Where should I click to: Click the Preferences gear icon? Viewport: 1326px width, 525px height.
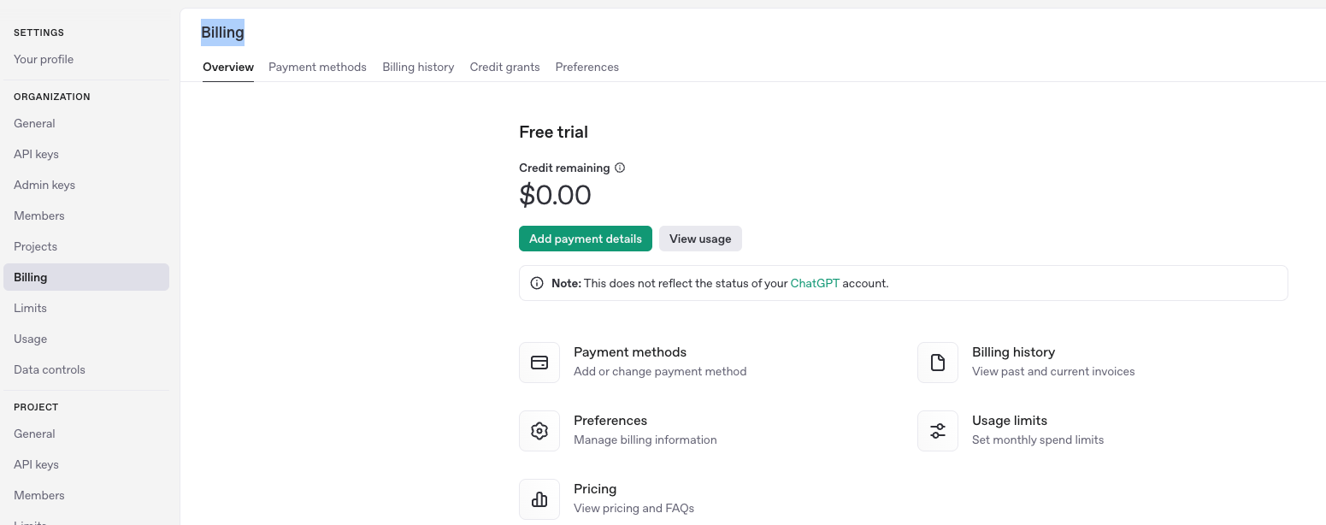(x=539, y=431)
